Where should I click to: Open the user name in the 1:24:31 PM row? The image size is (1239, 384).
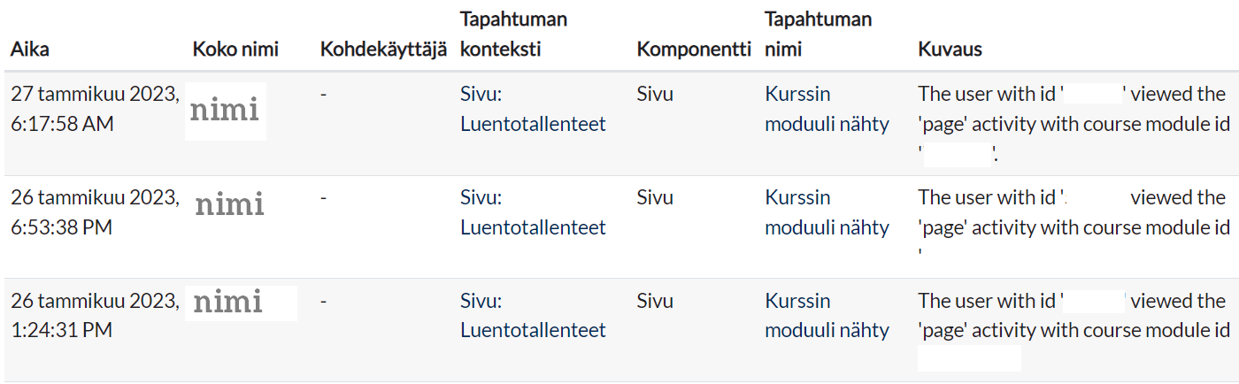point(228,302)
